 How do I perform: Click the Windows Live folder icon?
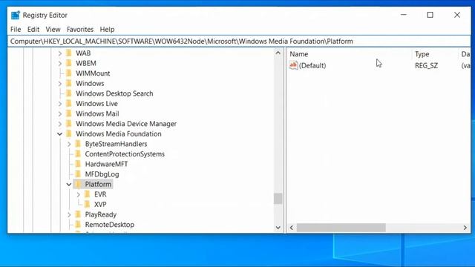point(69,103)
